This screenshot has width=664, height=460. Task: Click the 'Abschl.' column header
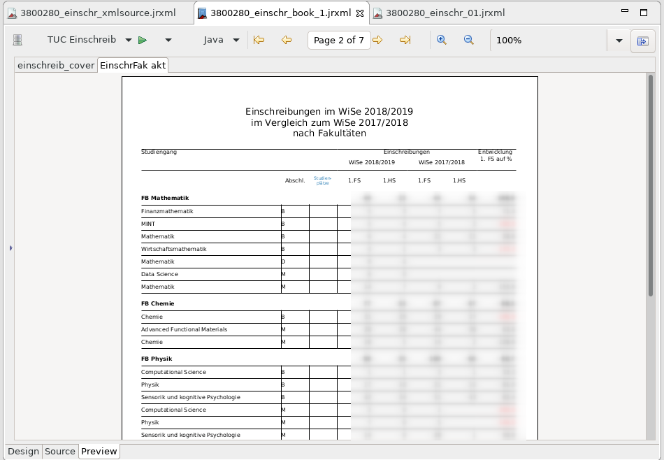point(295,180)
